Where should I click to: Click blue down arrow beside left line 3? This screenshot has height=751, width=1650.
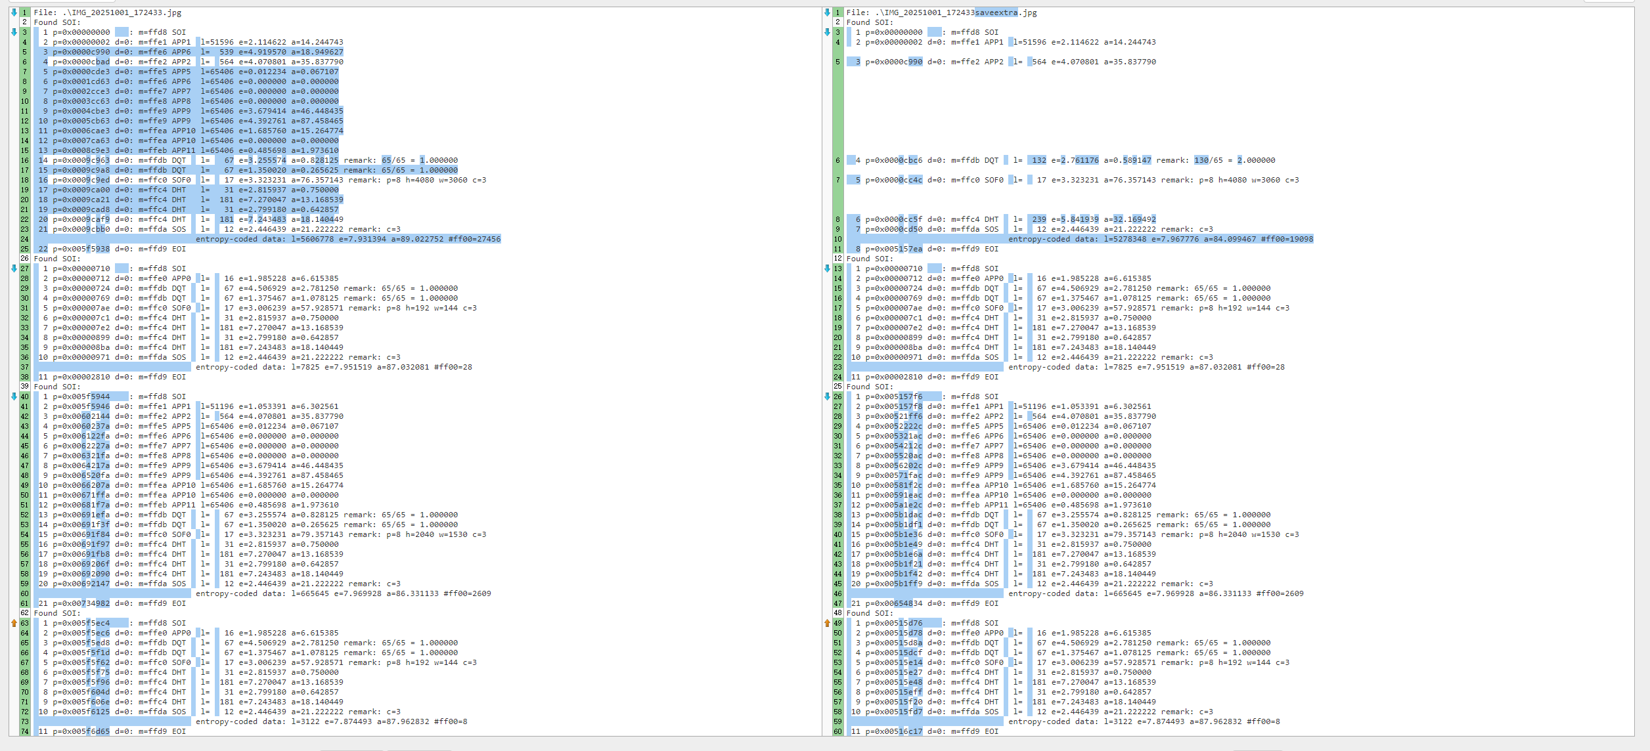tap(14, 32)
